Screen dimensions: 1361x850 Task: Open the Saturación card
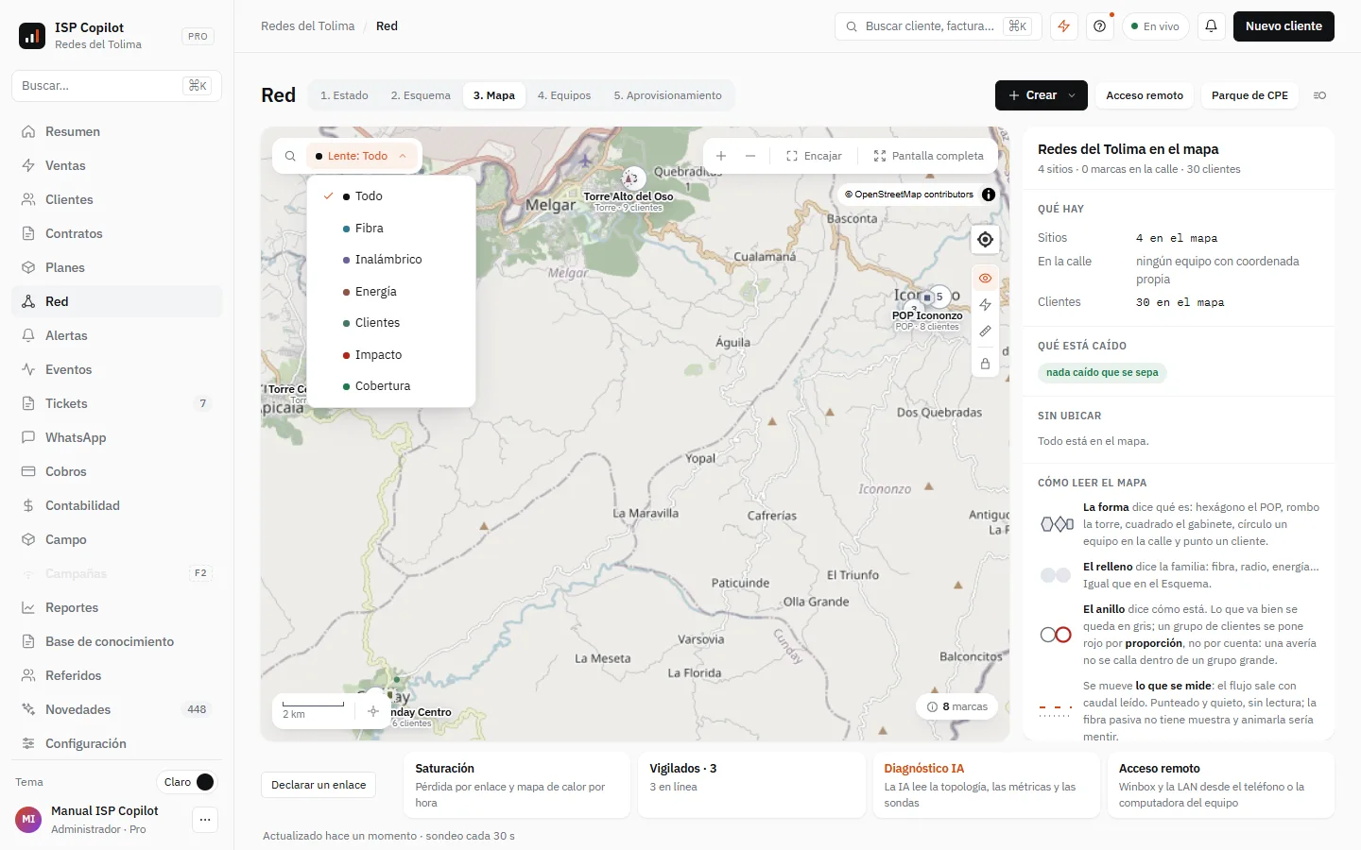[517, 785]
